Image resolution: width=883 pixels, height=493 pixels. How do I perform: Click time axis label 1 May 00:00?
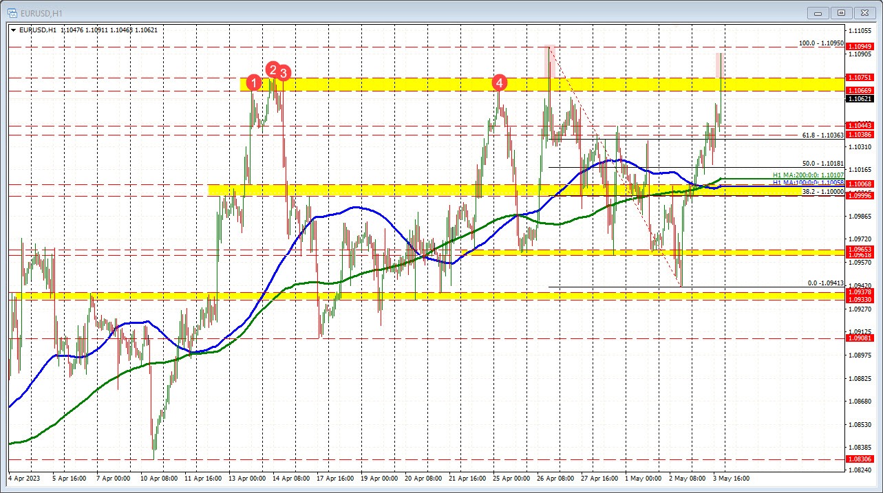(643, 477)
